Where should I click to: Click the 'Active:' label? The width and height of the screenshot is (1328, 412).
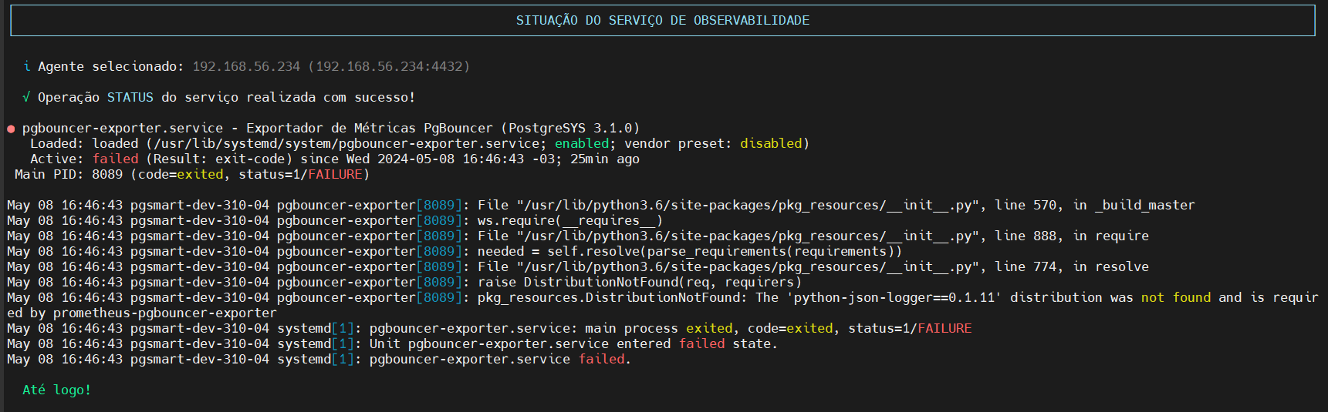coord(57,159)
